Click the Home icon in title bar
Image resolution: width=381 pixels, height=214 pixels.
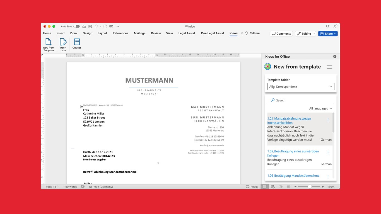pyautogui.click(x=84, y=26)
